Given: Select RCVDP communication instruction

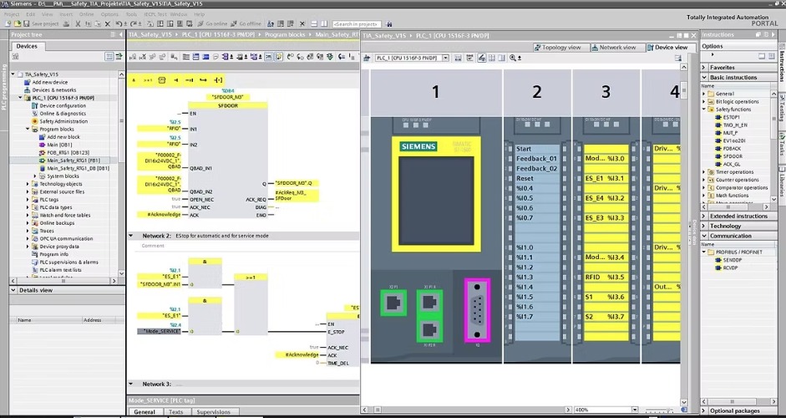Looking at the screenshot, I should click(730, 268).
